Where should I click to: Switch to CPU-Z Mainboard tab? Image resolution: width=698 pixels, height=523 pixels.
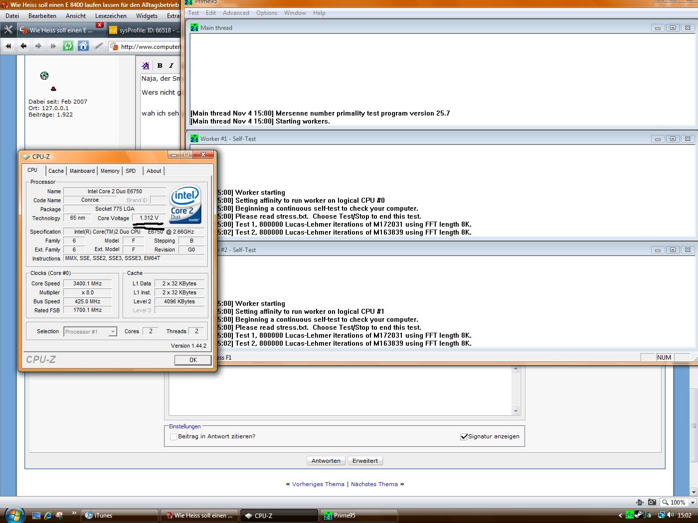[x=82, y=171]
